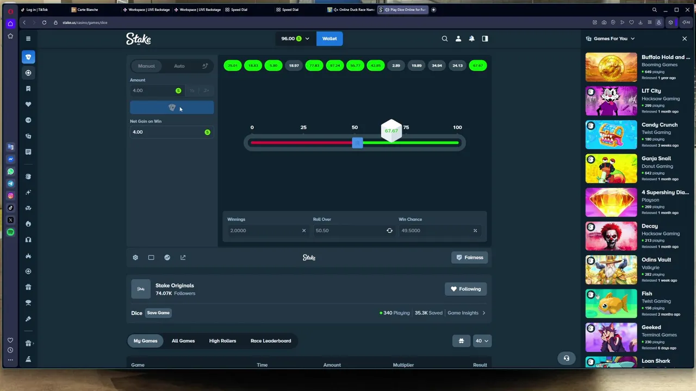Image resolution: width=696 pixels, height=391 pixels.
Task: Open live stats chart icon
Action: pyautogui.click(x=167, y=257)
